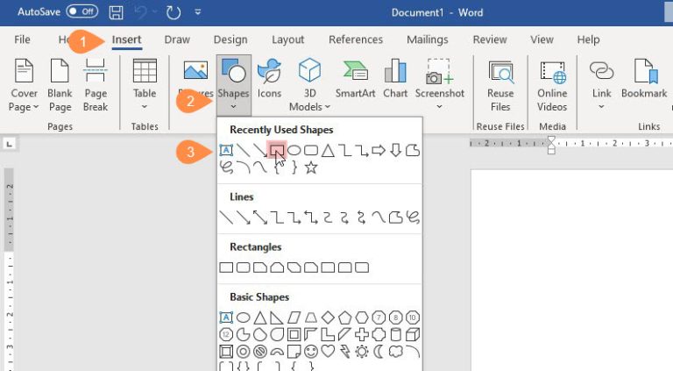
Task: Switch to the Design tab
Action: [230, 39]
